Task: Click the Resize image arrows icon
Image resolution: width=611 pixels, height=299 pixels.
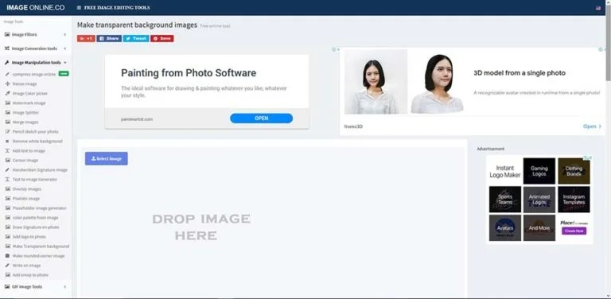Action: click(x=7, y=83)
